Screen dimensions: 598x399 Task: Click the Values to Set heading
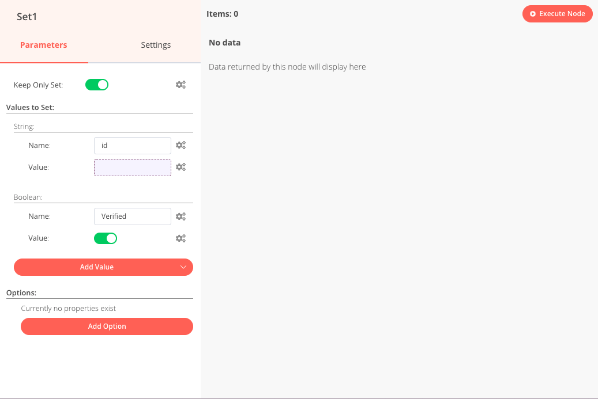pos(30,107)
